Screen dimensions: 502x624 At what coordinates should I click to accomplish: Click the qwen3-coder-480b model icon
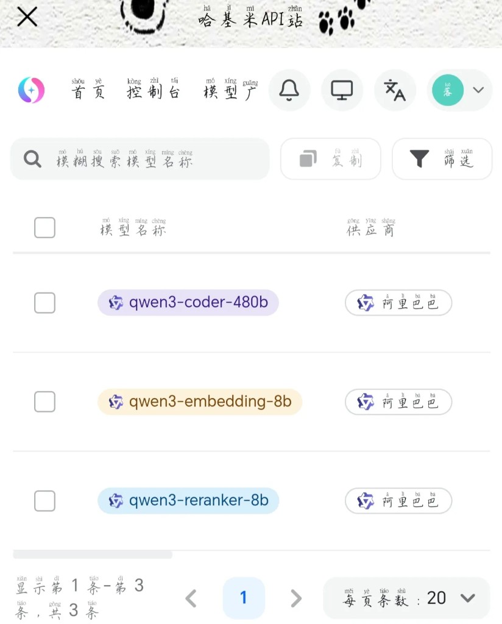click(116, 302)
